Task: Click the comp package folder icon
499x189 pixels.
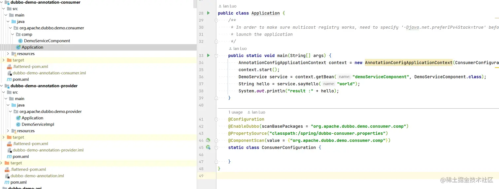Action: coord(18,34)
